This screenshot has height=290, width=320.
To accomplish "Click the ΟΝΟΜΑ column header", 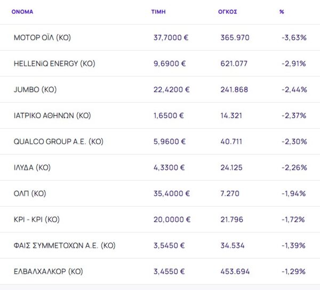I will [x=22, y=11].
